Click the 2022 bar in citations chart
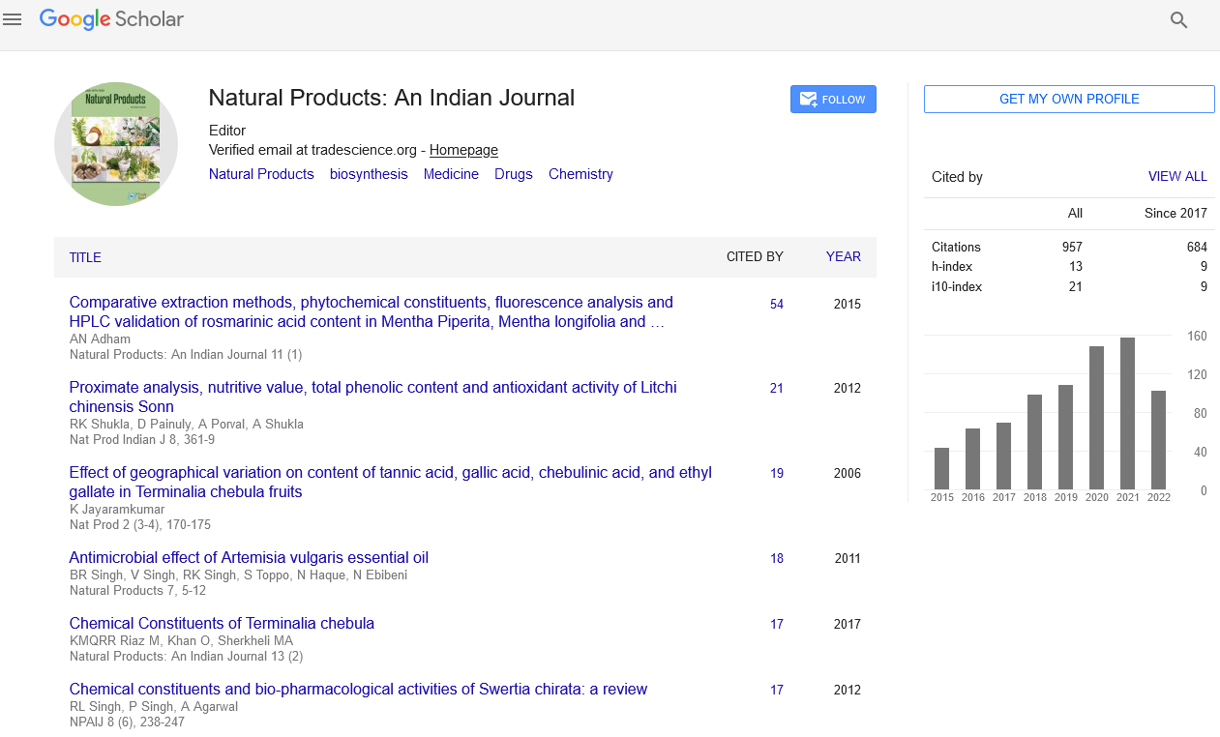 [1158, 440]
